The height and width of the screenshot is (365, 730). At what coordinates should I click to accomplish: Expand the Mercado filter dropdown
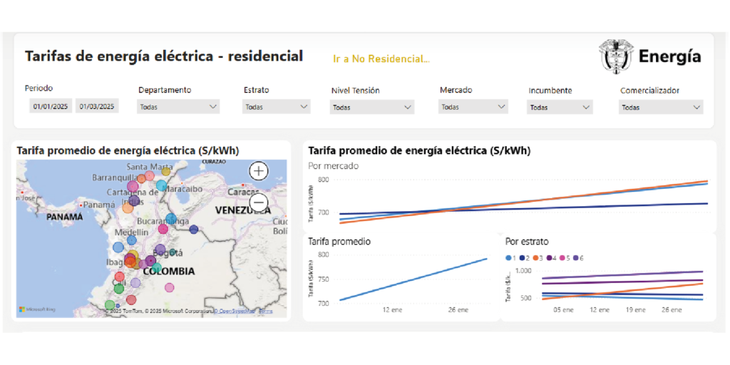coord(473,108)
